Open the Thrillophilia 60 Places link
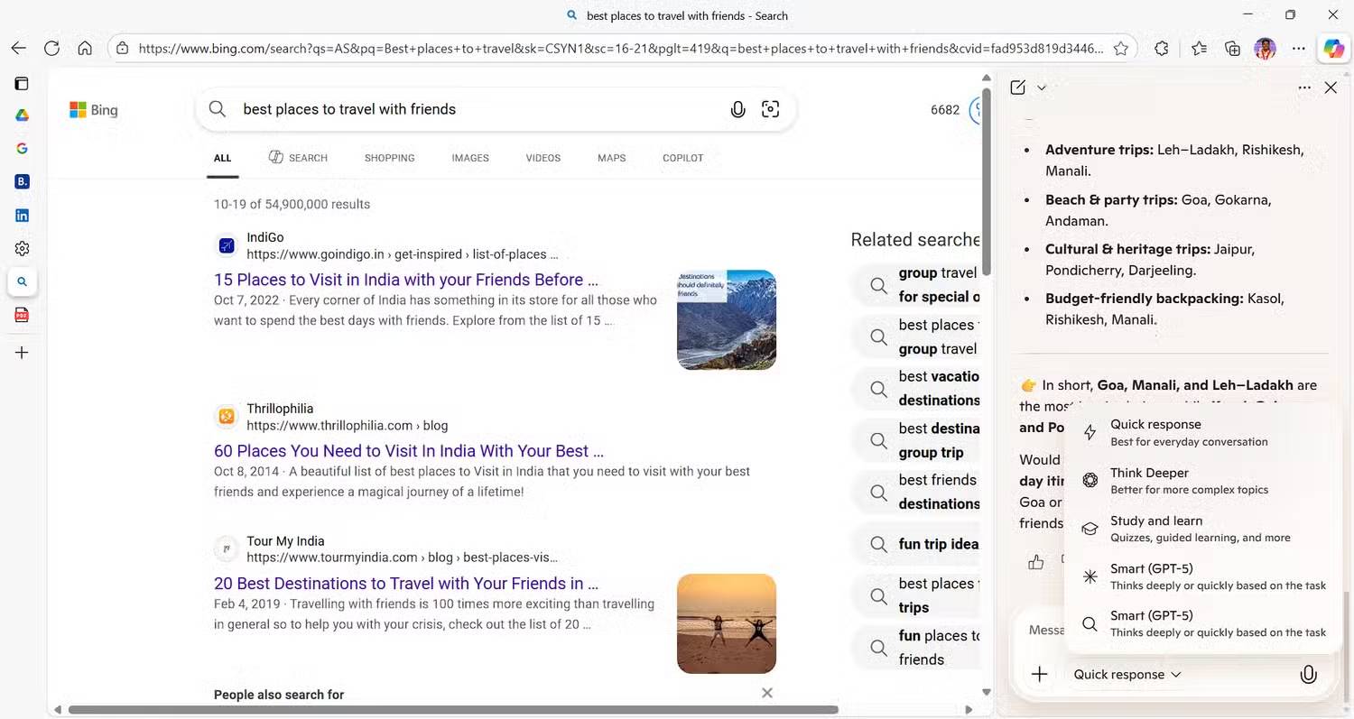Screen dimensions: 1354x719 408,451
